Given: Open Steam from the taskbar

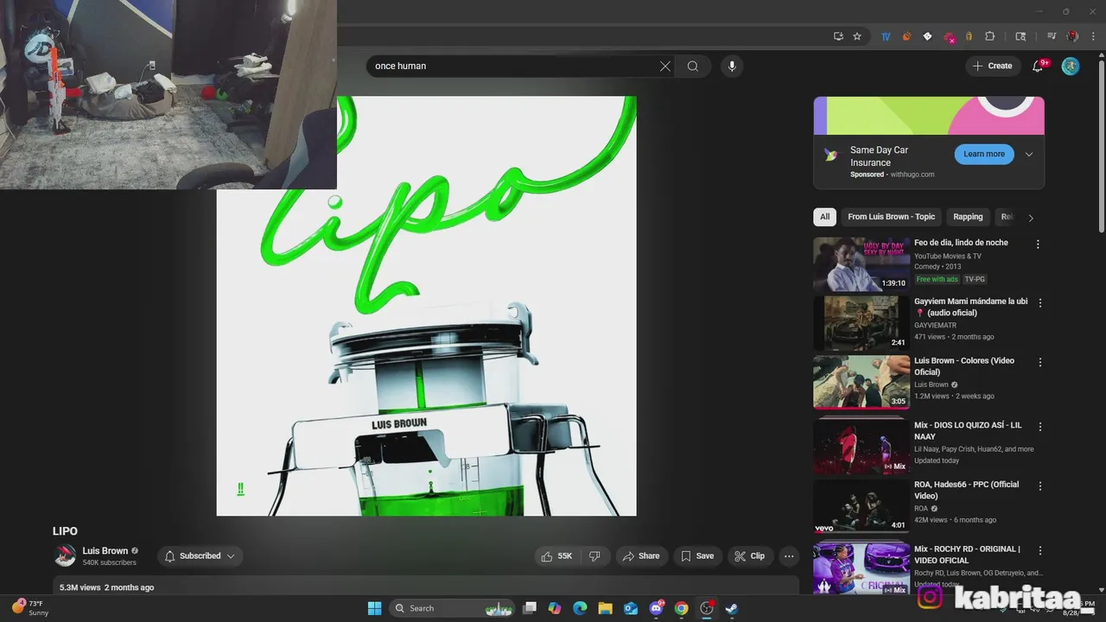Looking at the screenshot, I should point(731,608).
